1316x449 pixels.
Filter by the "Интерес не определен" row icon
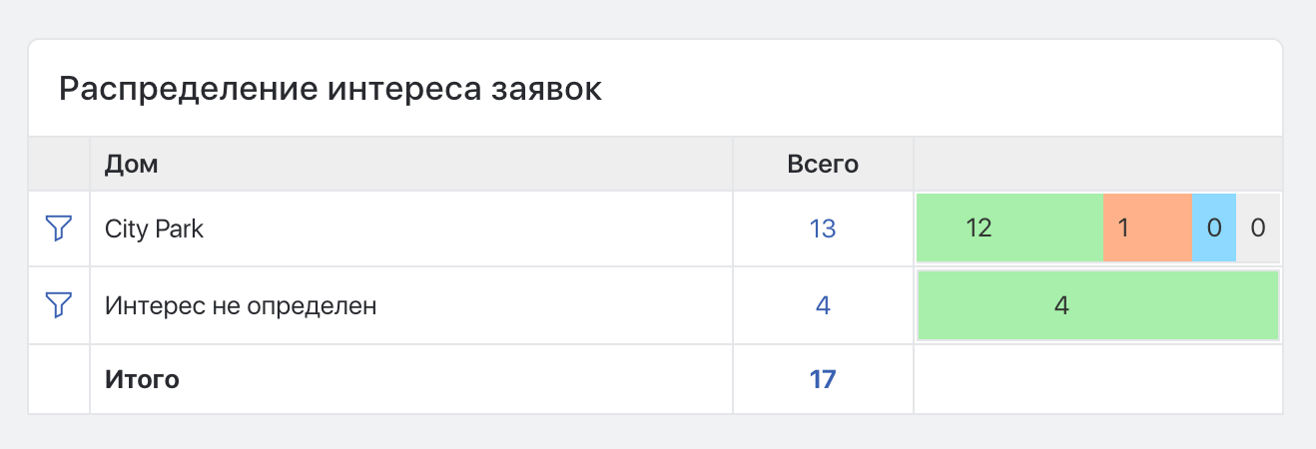(x=59, y=305)
